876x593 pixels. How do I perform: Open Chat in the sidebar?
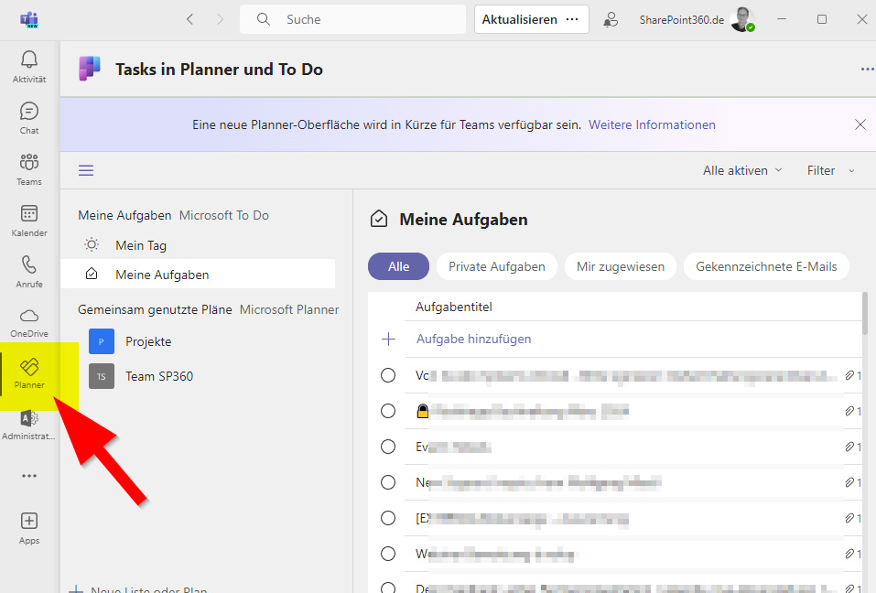tap(29, 113)
